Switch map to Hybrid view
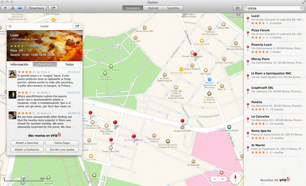Image resolution: width=306 pixels, height=186 pixels. tap(153, 8)
